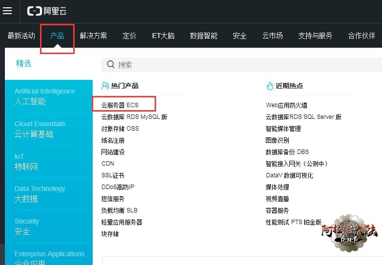Viewport: 382px width, 265px height.
Task: Open 云数据库 RDS MySQL 版 link
Action: pyautogui.click(x=134, y=117)
